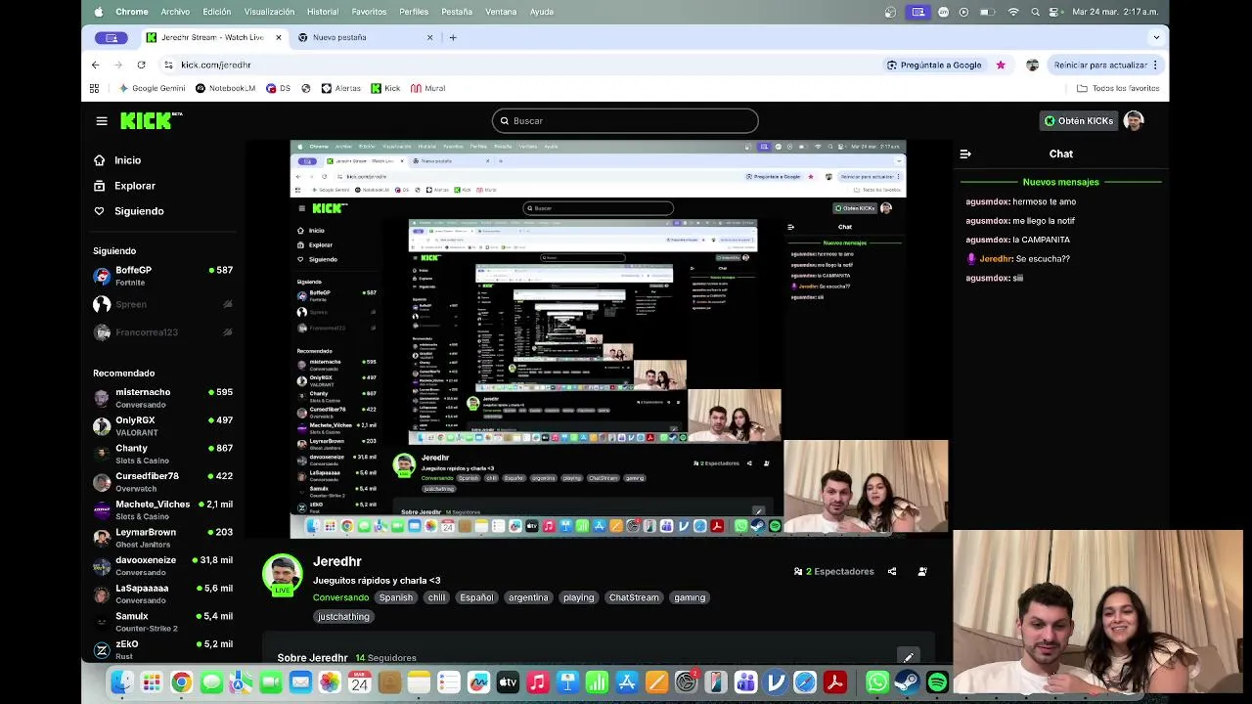Toggle notifications bell for Francorrea123
Screen dimensions: 1252x704
pos(227,332)
